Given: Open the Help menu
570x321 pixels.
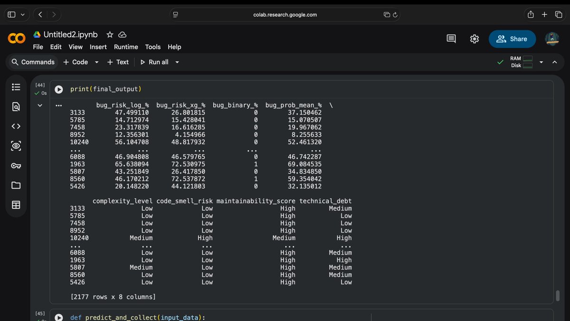Looking at the screenshot, I should pyautogui.click(x=174, y=47).
